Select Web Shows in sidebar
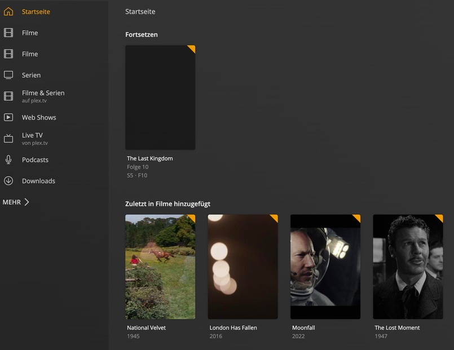 39,117
